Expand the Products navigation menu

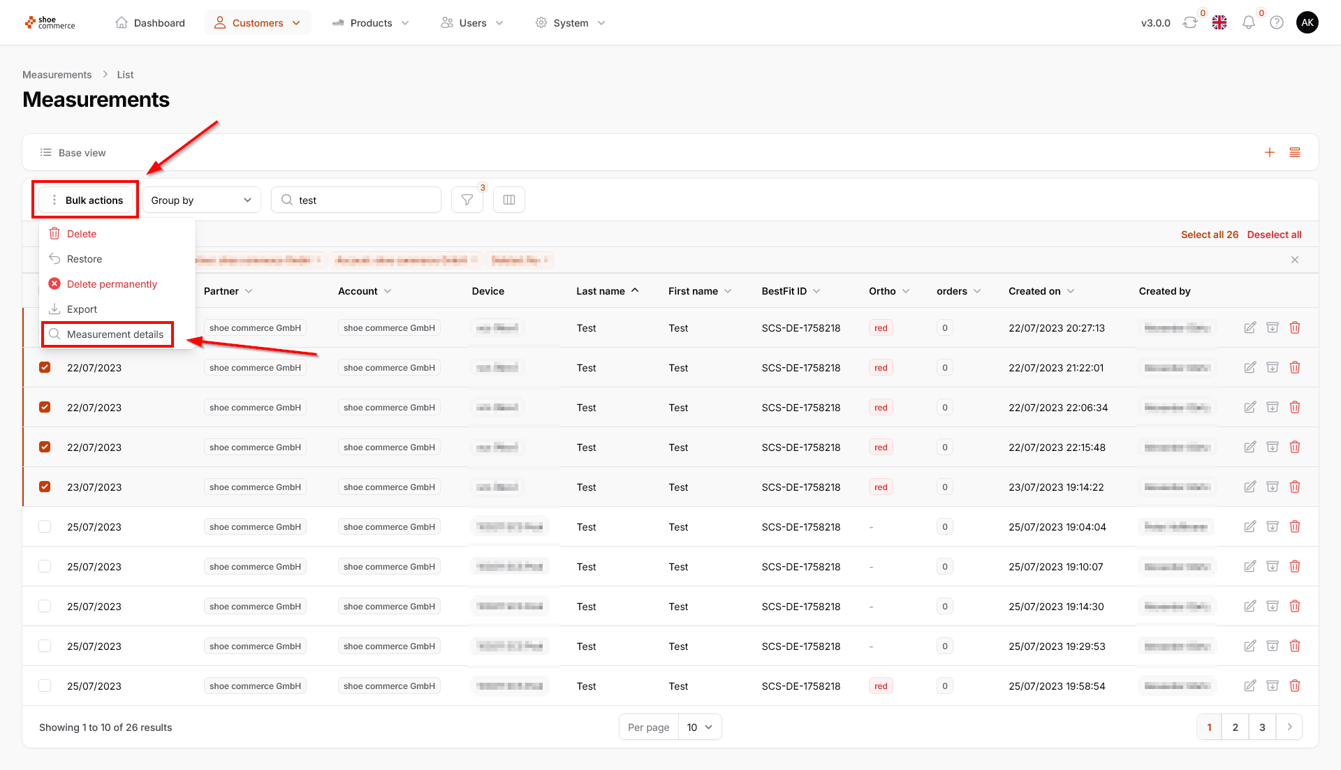tap(372, 22)
